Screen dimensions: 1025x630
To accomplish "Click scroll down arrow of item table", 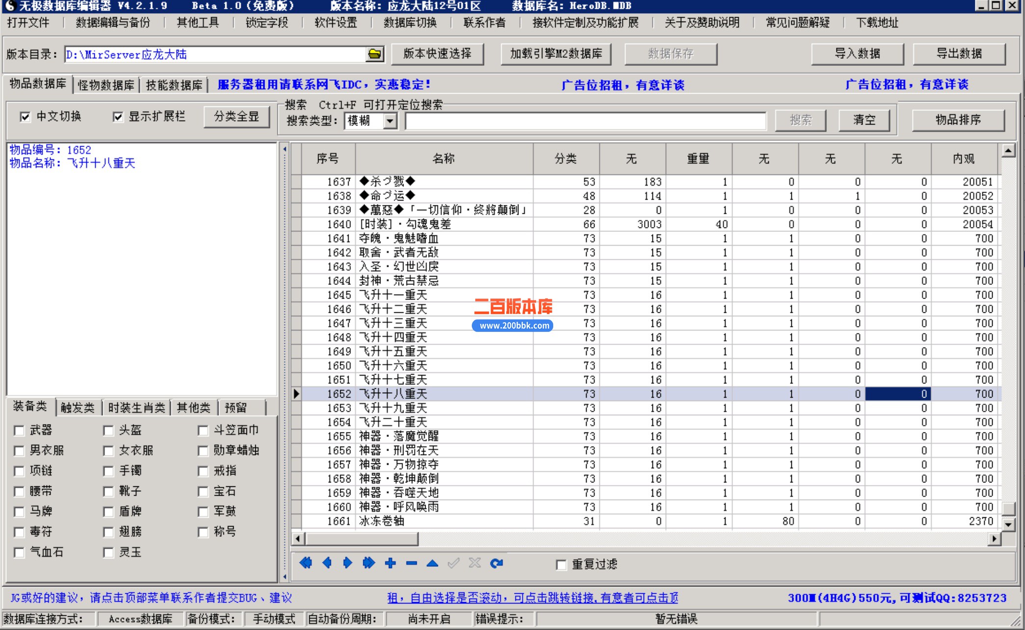I will tap(1008, 524).
